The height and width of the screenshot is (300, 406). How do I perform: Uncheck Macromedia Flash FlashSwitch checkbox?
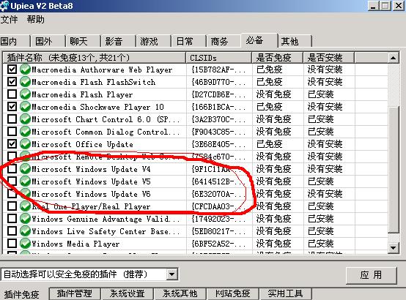[12, 82]
